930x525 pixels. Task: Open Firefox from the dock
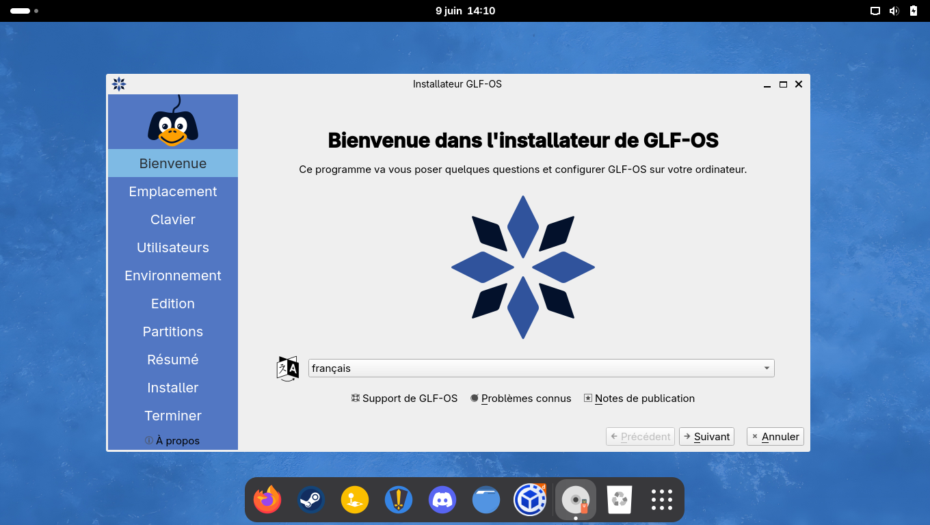click(x=267, y=500)
